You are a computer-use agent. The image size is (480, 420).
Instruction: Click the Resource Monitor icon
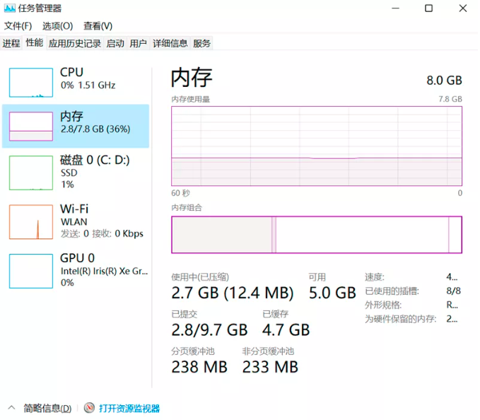point(89,408)
